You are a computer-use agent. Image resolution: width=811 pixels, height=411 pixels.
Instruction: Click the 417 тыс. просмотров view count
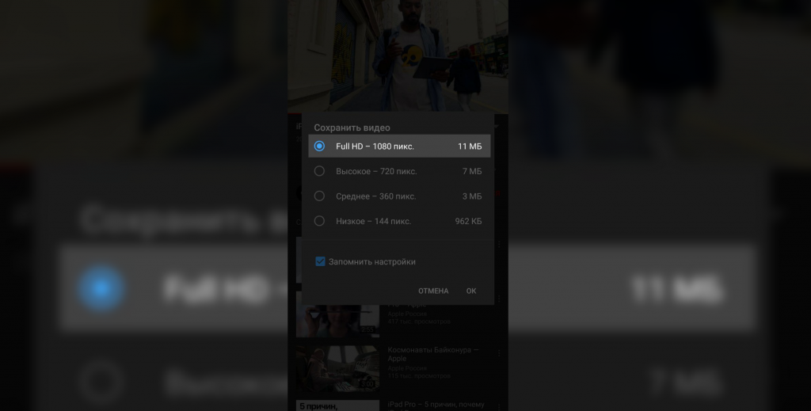(419, 322)
